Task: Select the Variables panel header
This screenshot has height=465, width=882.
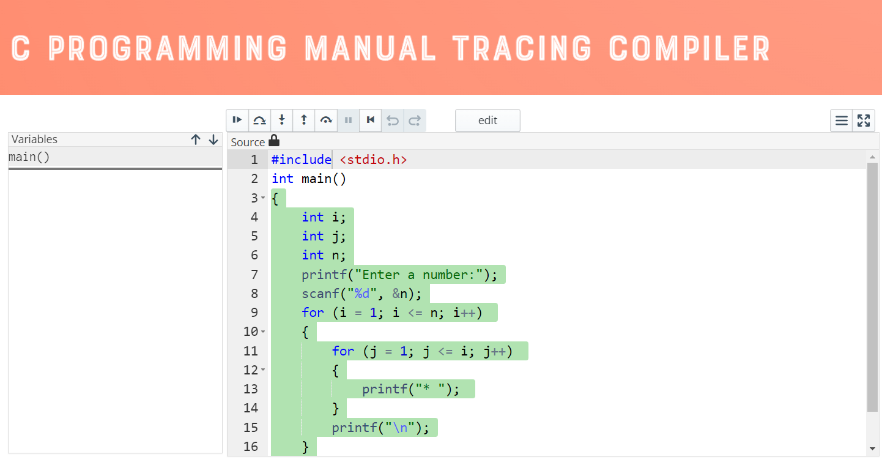Action: [34, 139]
